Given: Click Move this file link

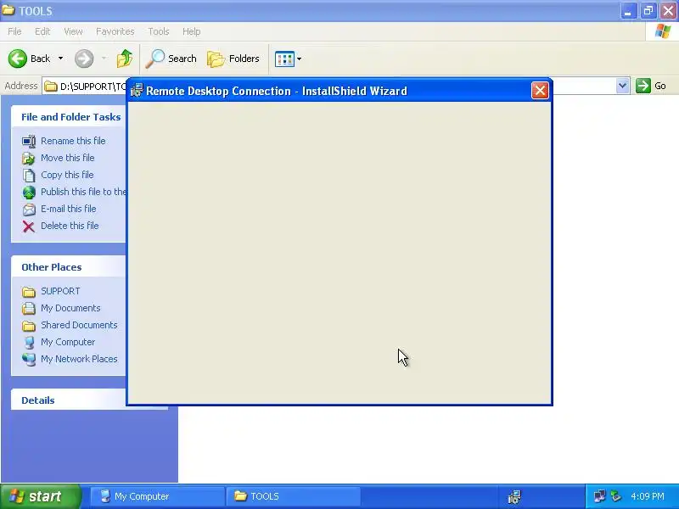Looking at the screenshot, I should [68, 158].
